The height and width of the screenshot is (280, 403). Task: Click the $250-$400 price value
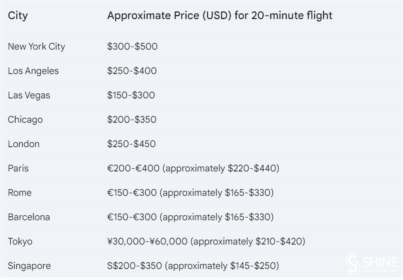(x=132, y=71)
